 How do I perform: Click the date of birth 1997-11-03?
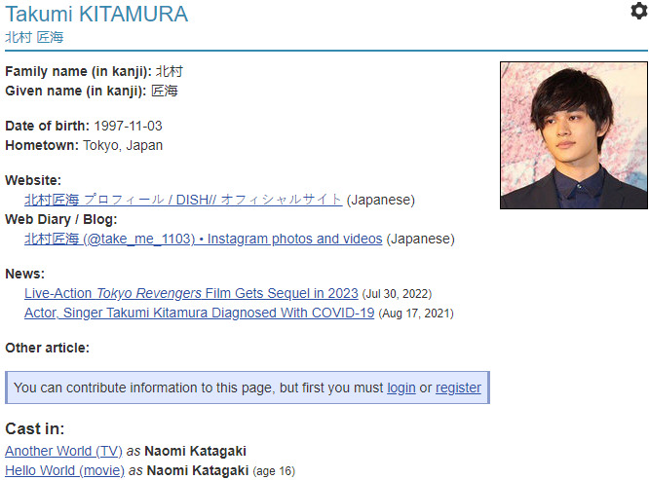[128, 126]
